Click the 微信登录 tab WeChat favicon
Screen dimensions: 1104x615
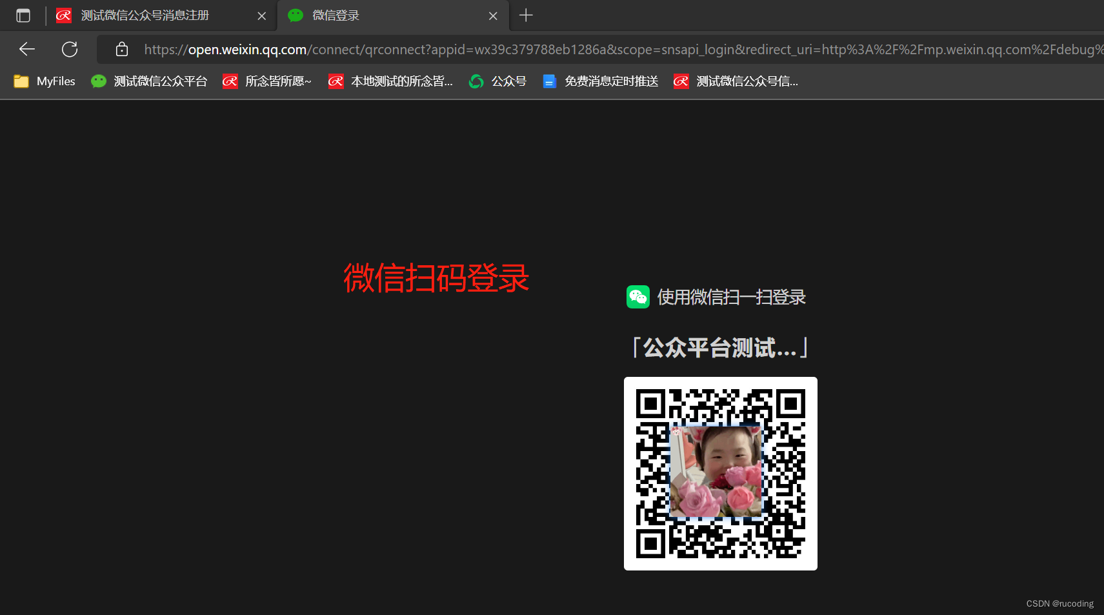point(296,15)
